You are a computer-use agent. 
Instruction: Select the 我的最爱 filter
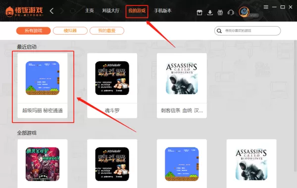click(107, 31)
